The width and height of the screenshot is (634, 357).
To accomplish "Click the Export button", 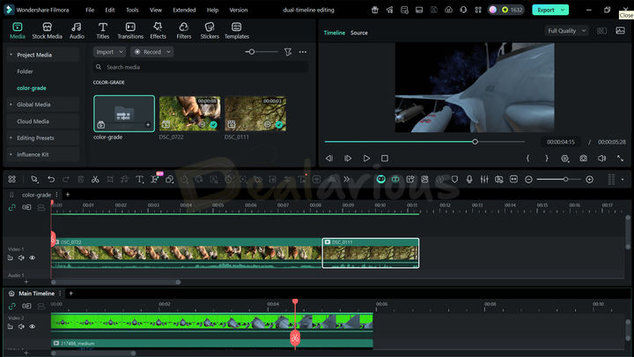I will tap(545, 10).
